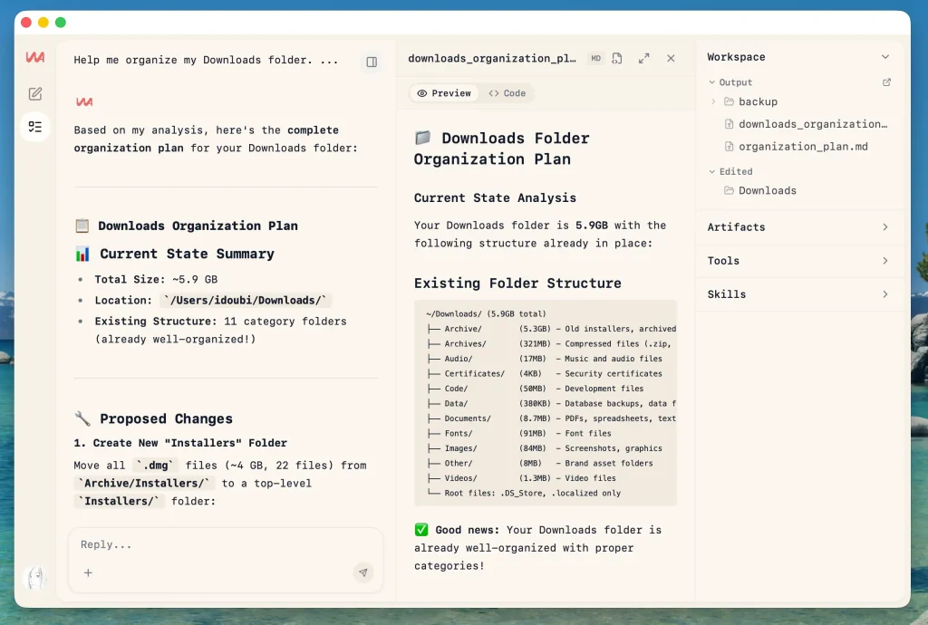Switch to the Code tab
928x625 pixels.
click(x=507, y=92)
